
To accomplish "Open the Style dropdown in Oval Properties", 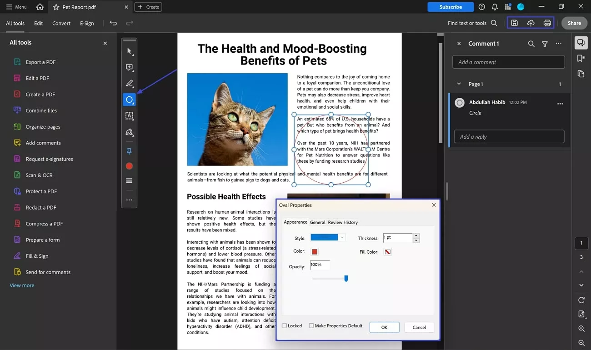I will (x=341, y=237).
